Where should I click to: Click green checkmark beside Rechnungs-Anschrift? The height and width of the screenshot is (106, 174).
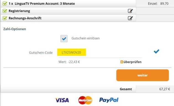[x=5, y=18]
